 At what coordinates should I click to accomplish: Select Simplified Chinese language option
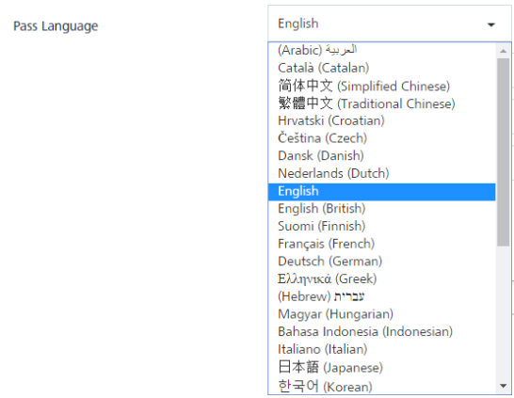point(382,86)
